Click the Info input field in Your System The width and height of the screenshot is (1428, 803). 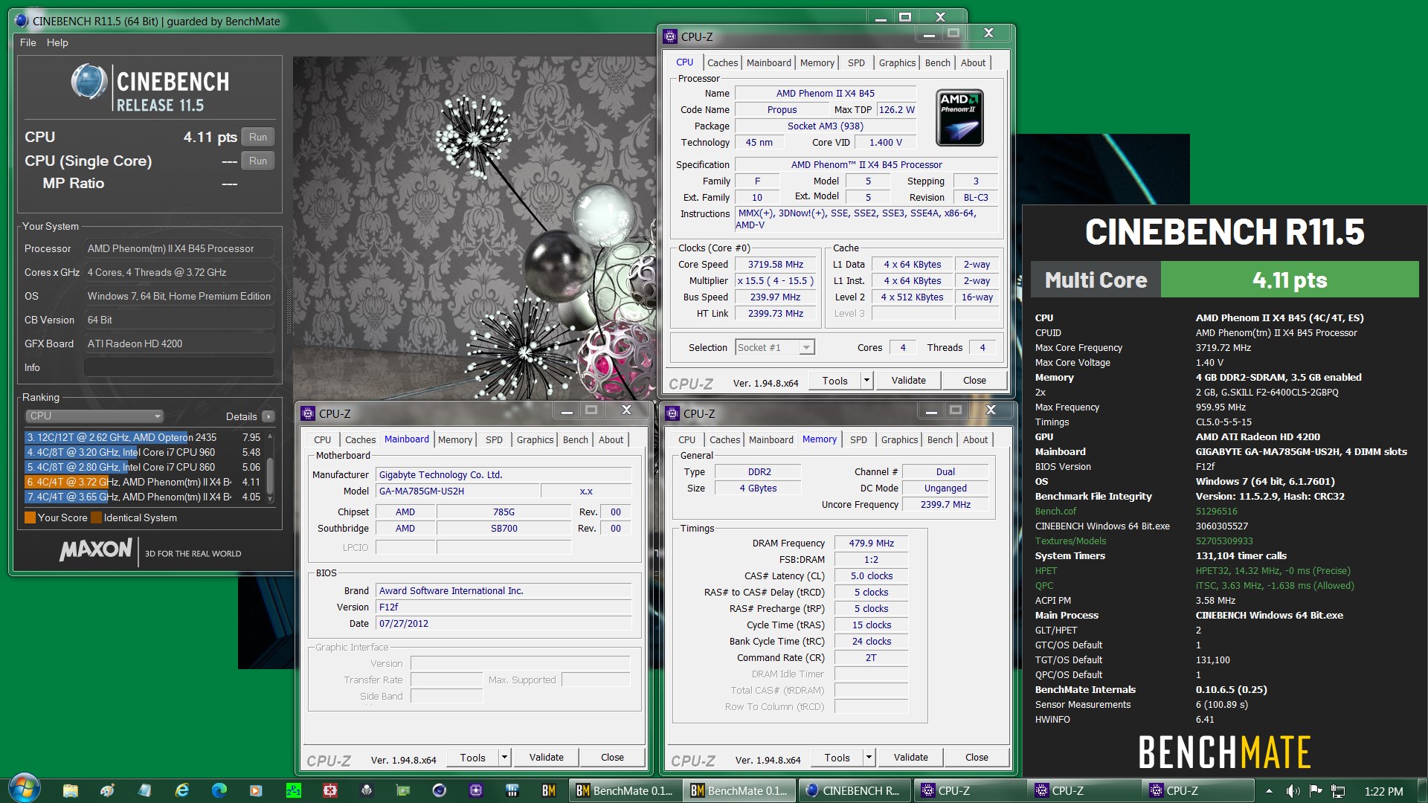coord(179,367)
